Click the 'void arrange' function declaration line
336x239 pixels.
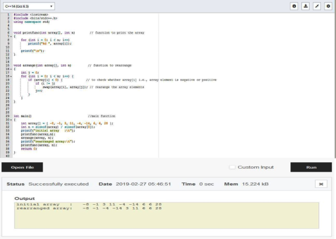coord(42,65)
